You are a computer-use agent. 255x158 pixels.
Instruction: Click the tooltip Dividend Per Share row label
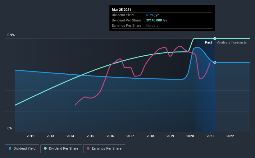pos(126,20)
